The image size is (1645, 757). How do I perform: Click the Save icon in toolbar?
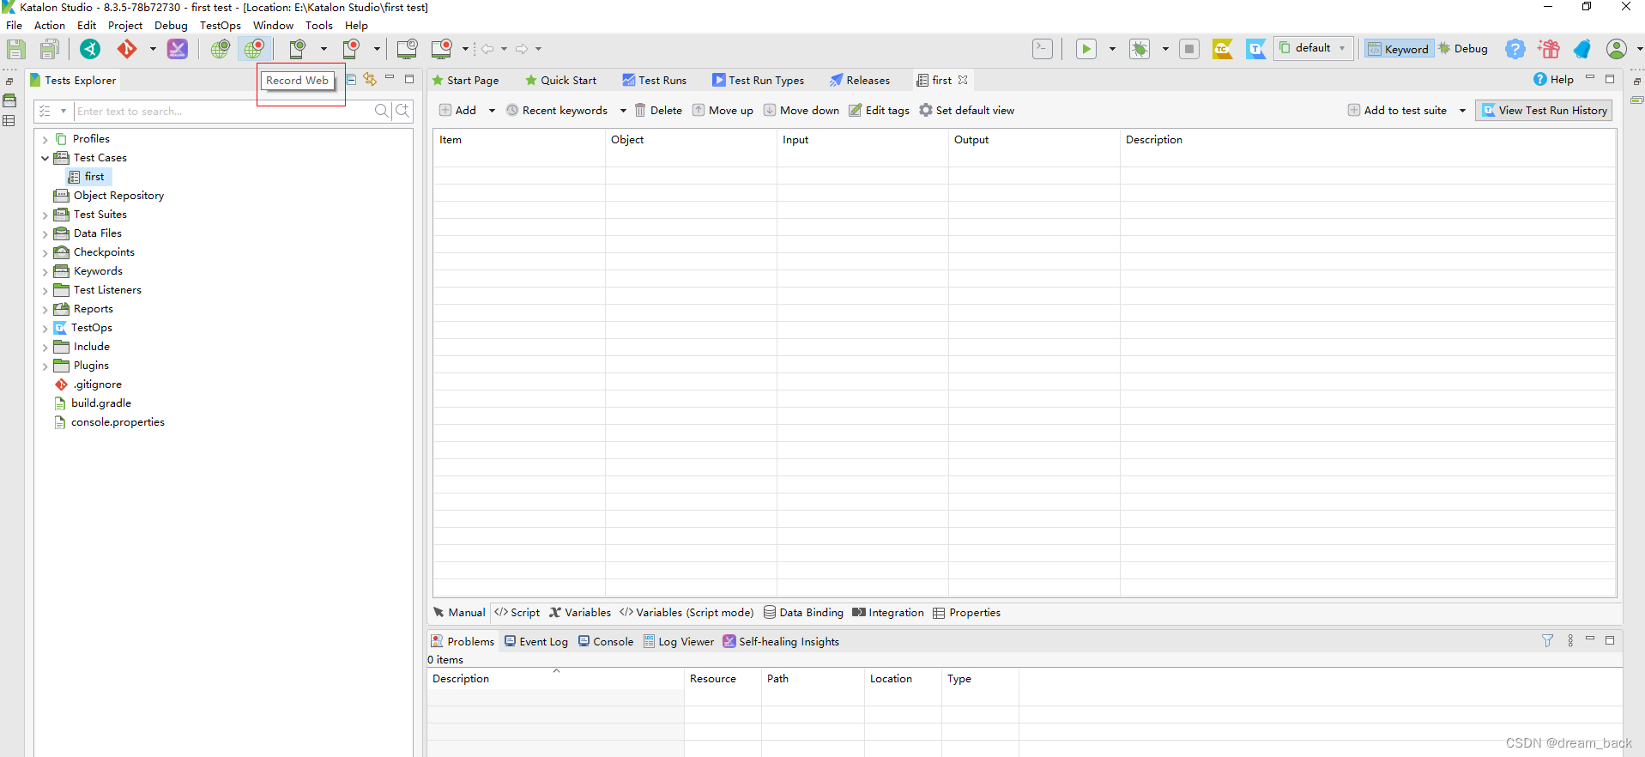[16, 49]
